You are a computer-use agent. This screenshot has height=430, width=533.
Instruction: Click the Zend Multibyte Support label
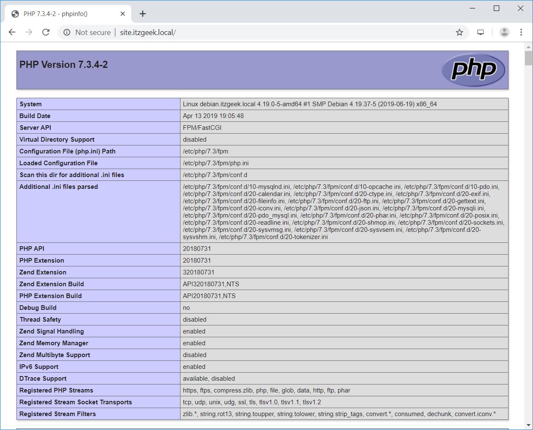(55, 355)
